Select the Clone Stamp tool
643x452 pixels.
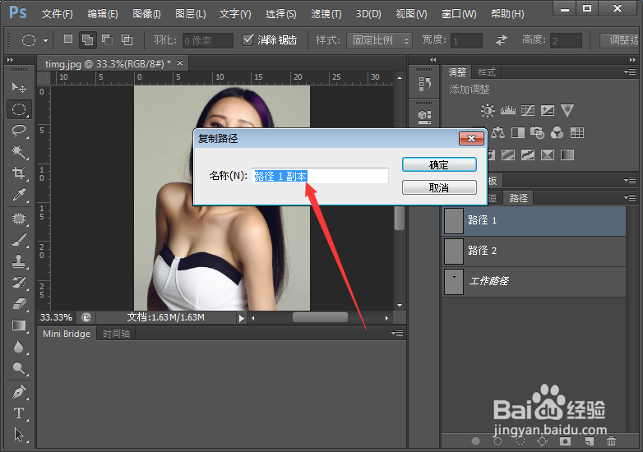18,261
